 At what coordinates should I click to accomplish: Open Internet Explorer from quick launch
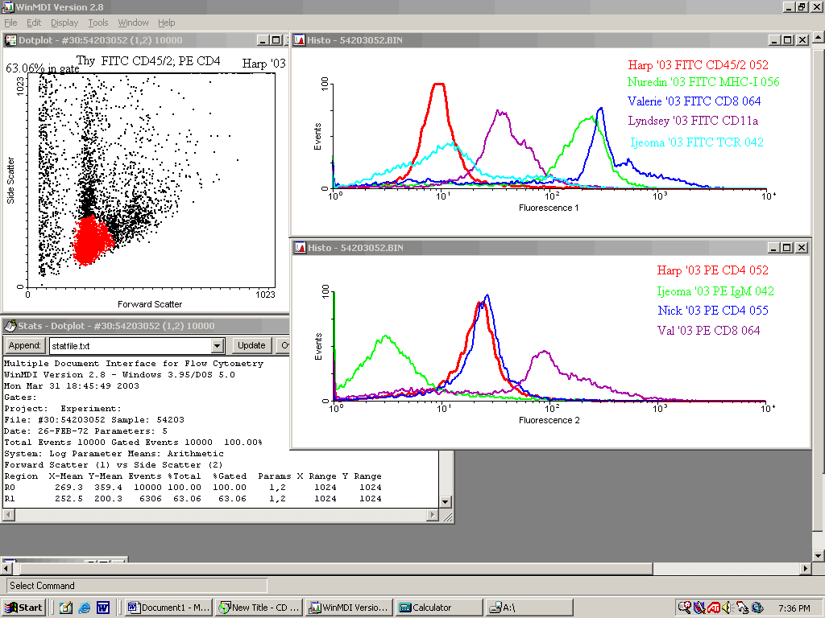coord(85,608)
